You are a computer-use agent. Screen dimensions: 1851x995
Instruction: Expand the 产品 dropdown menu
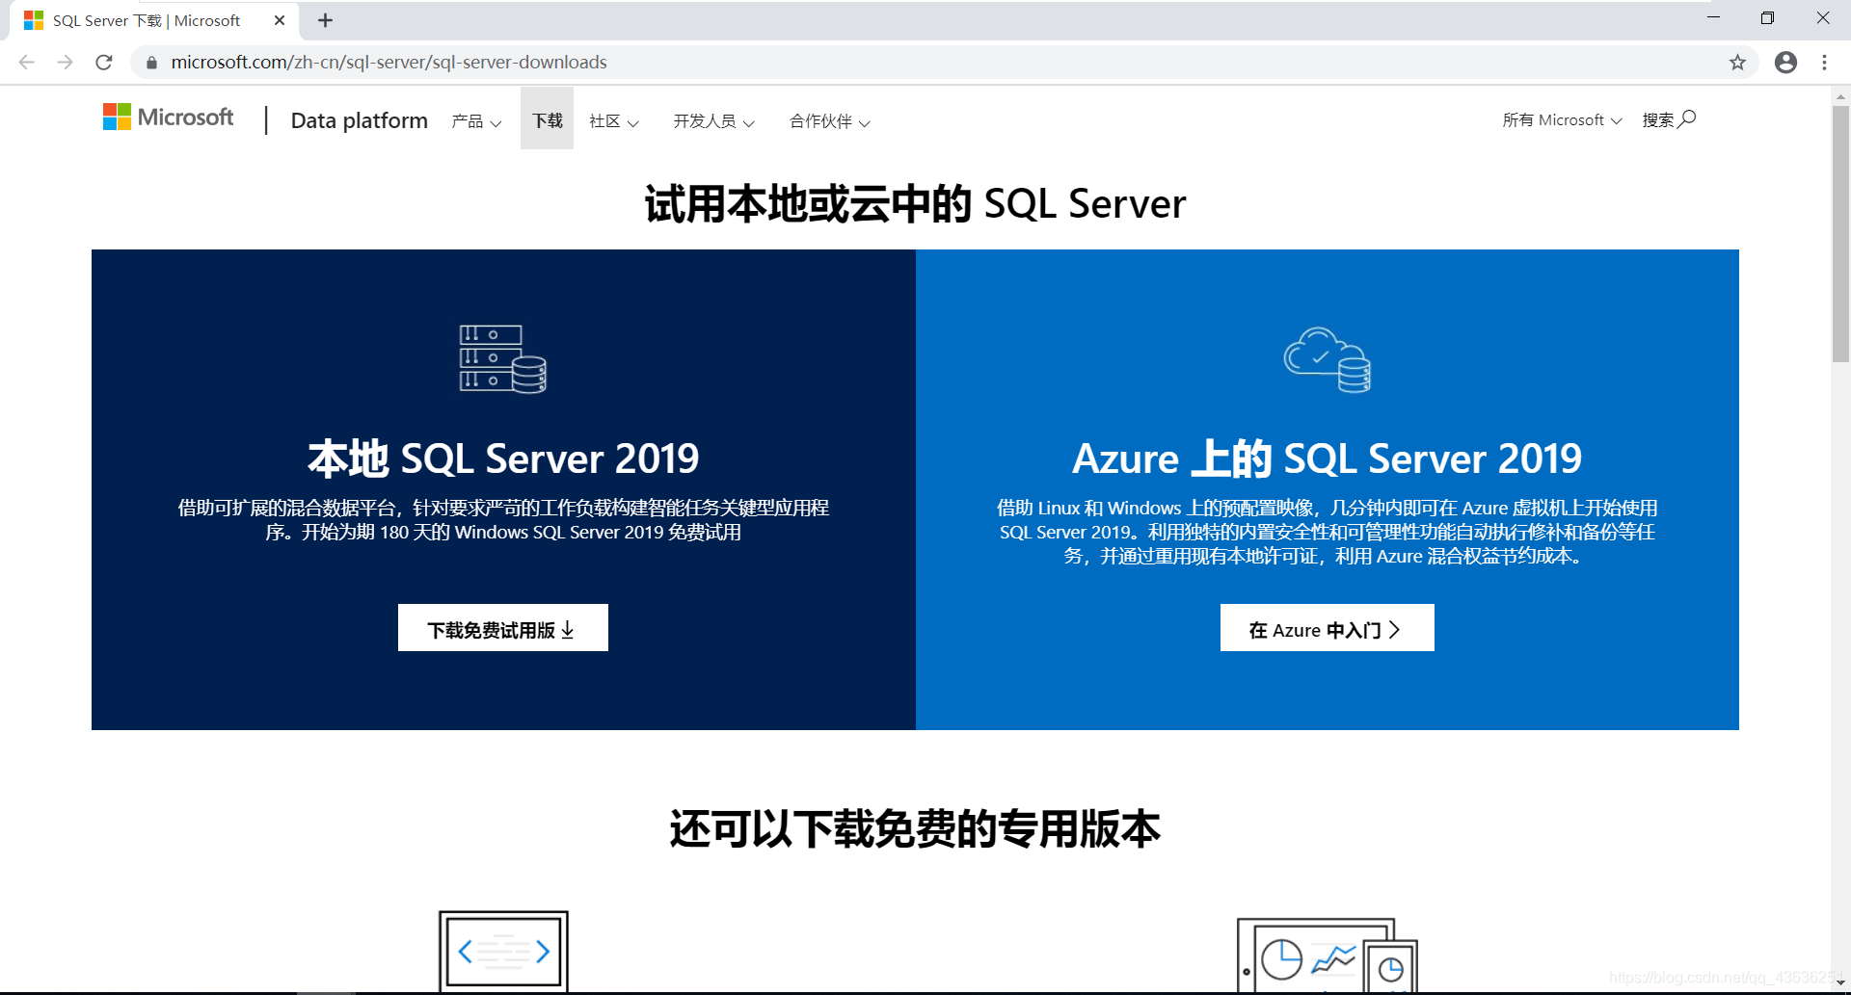(476, 121)
